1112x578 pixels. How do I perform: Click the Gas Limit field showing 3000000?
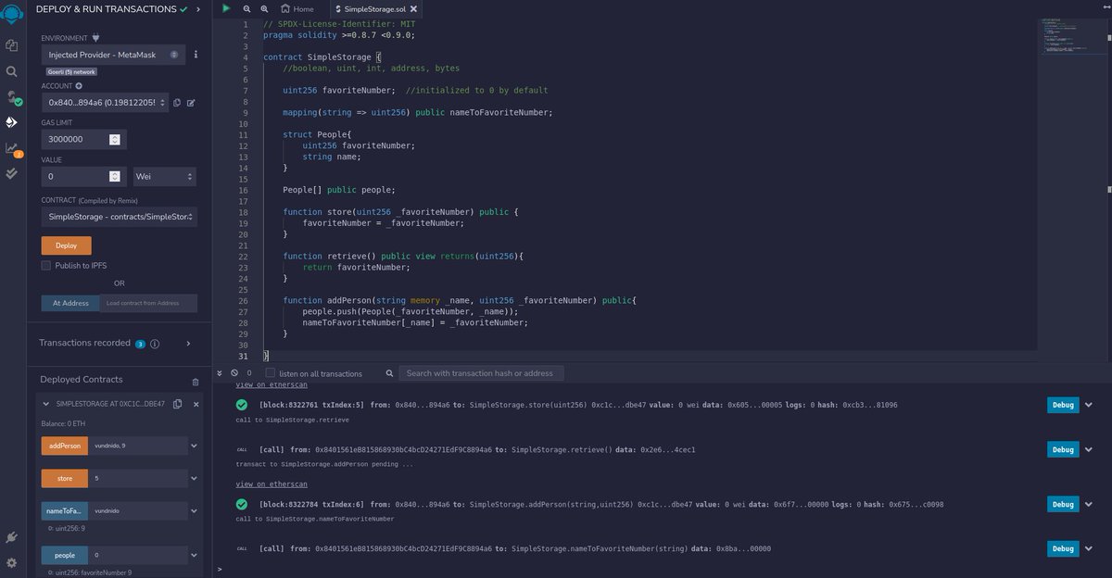(84, 139)
